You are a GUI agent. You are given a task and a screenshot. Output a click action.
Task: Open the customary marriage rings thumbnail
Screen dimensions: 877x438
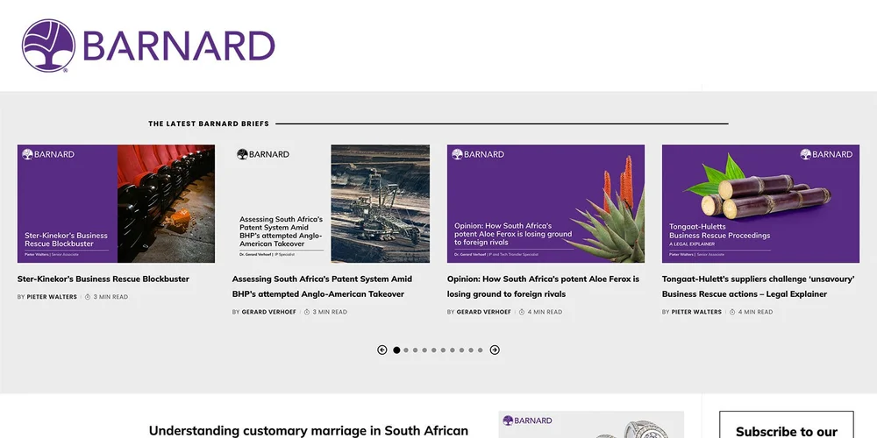pos(591,425)
